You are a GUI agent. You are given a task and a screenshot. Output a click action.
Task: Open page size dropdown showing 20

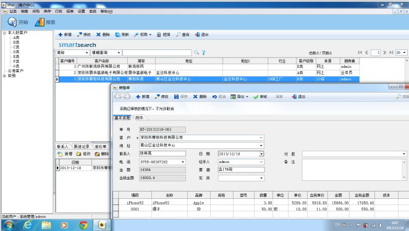tap(404, 52)
